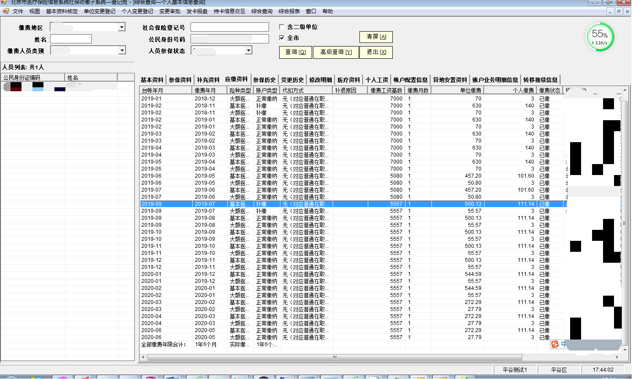Switch to the 医疗资料 tab
This screenshot has width=632, height=379.
348,80
